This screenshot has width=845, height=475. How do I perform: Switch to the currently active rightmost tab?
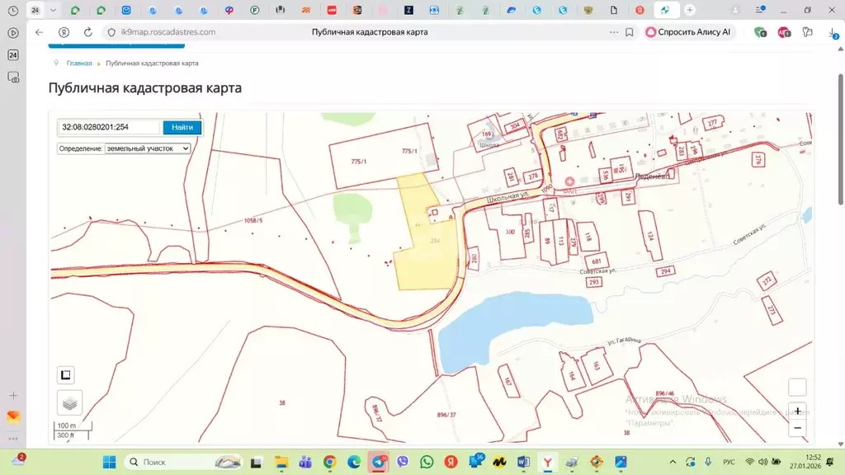pyautogui.click(x=666, y=10)
